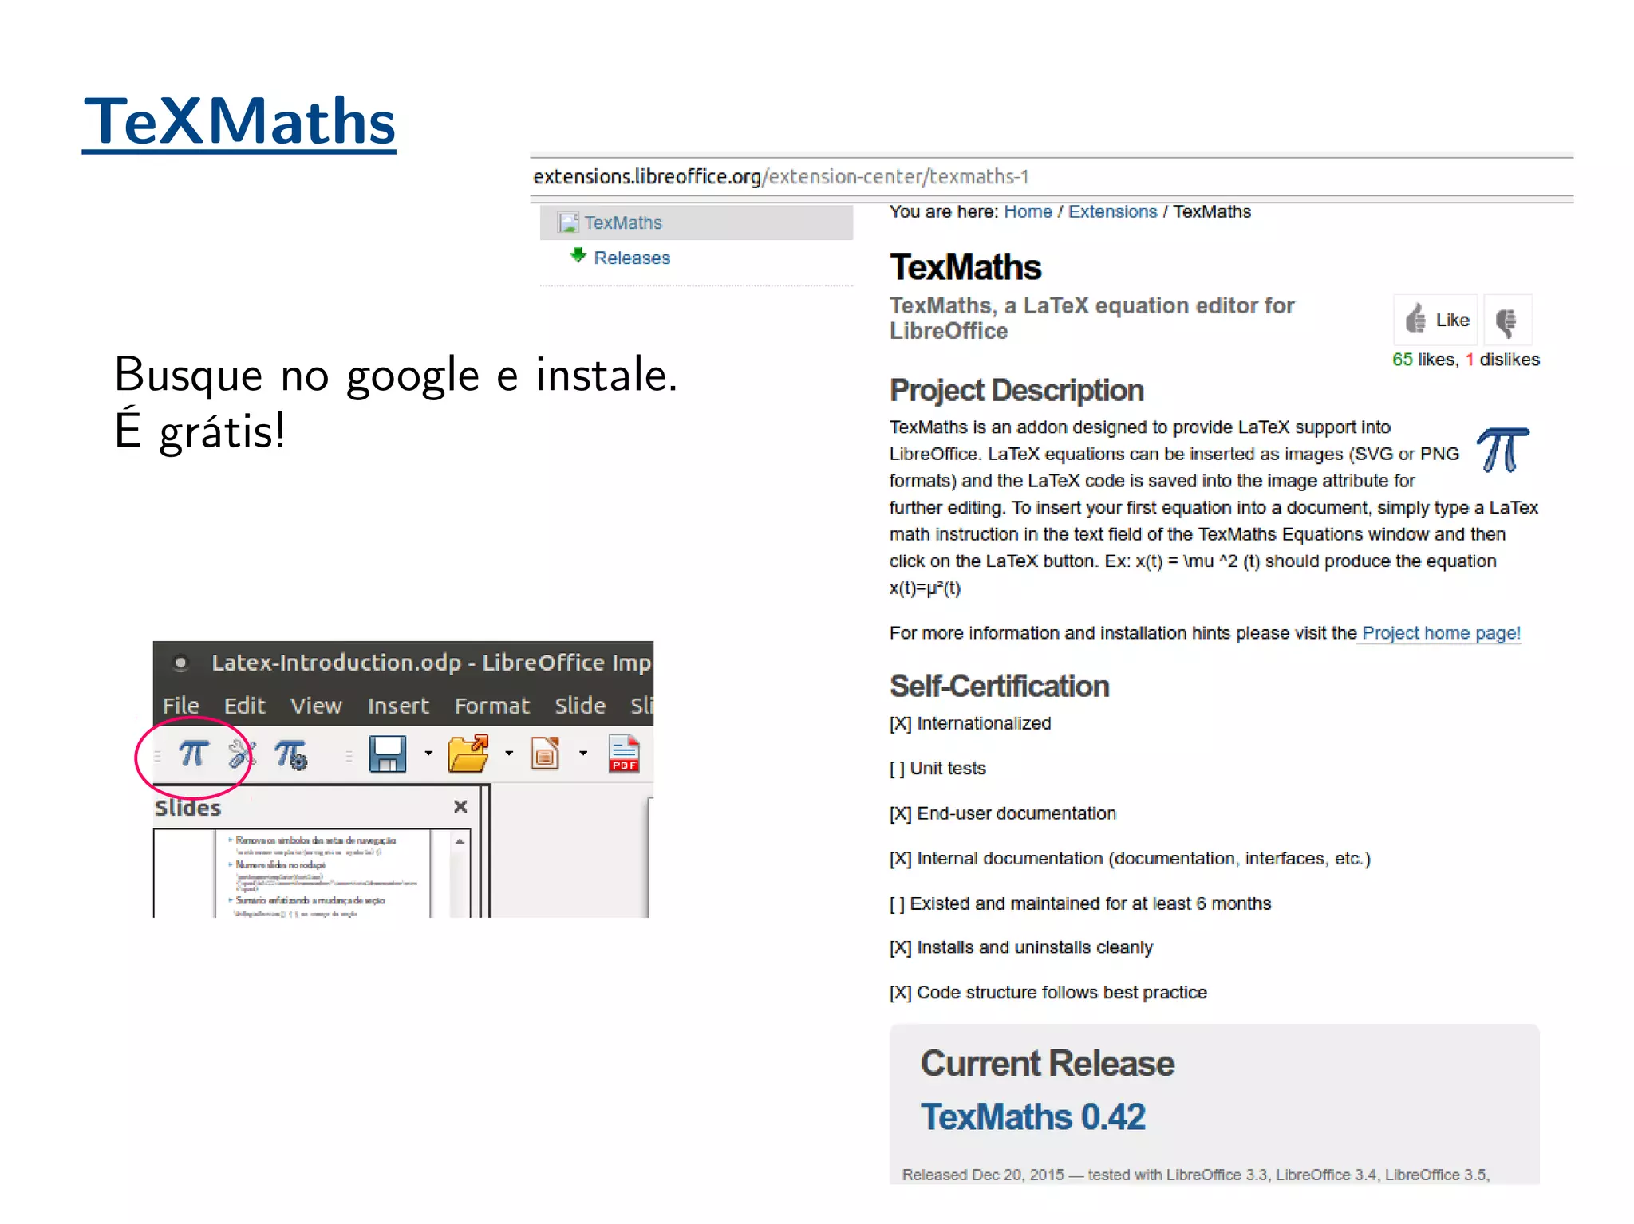This screenshot has width=1634, height=1224.
Task: Click the Impress window title bar dot
Action: [x=181, y=663]
